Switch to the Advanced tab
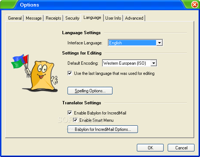 [134, 18]
